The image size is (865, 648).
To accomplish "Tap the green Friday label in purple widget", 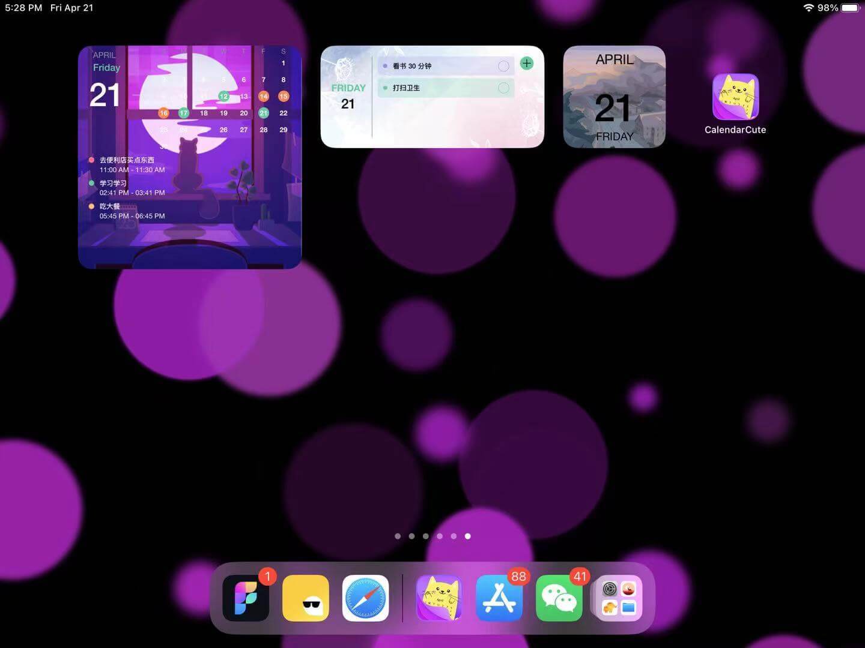I will (x=106, y=68).
